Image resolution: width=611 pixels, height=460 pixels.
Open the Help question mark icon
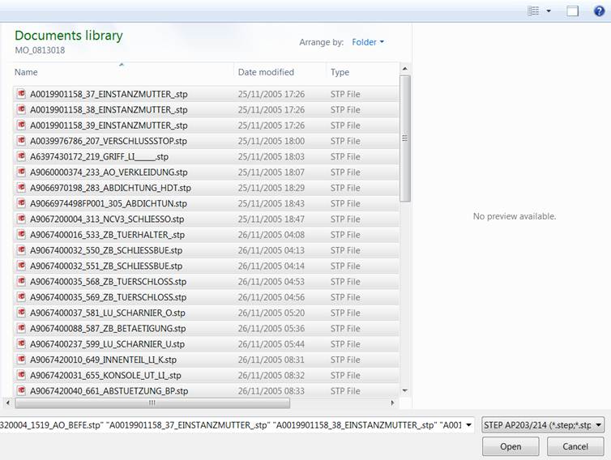click(x=599, y=11)
